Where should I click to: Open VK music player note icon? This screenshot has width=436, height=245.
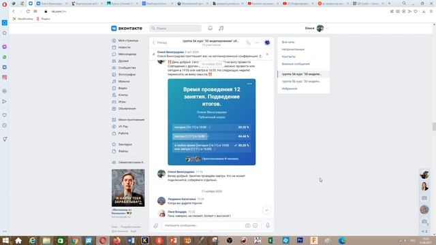point(221,28)
